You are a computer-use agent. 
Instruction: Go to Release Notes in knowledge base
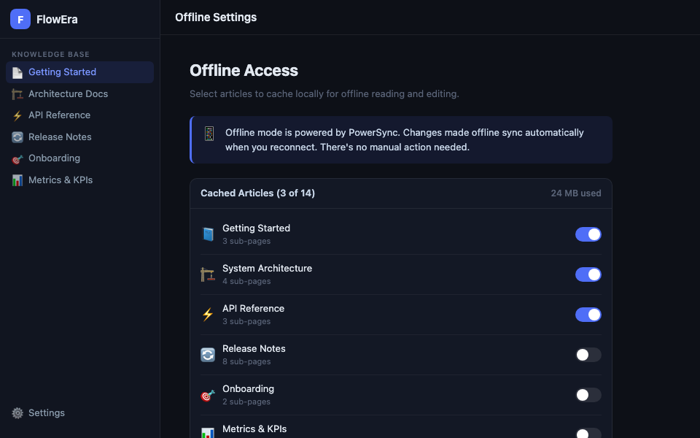[x=60, y=137]
